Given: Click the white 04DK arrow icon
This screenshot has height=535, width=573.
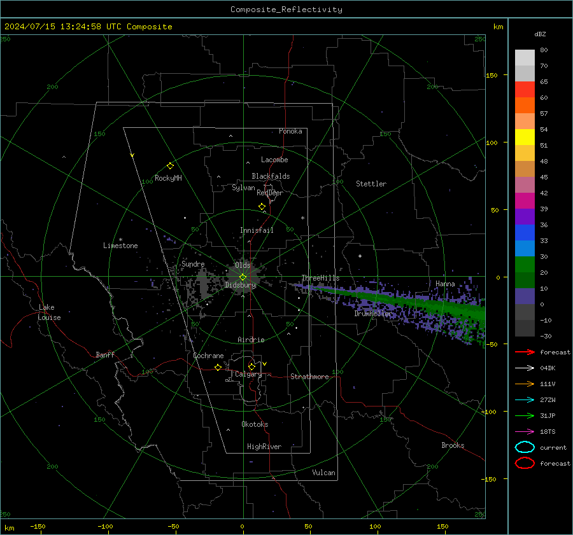Looking at the screenshot, I should point(525,368).
